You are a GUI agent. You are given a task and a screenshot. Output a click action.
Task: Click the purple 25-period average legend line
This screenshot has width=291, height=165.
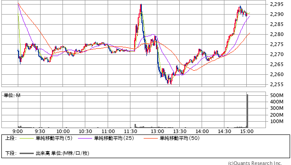click(x=85, y=138)
